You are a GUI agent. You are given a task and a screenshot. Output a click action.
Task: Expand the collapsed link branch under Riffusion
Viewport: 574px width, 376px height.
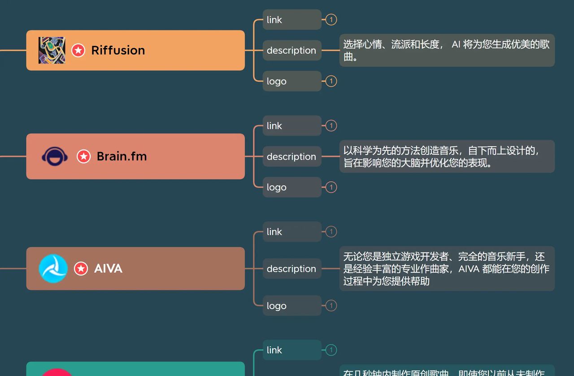(x=330, y=20)
